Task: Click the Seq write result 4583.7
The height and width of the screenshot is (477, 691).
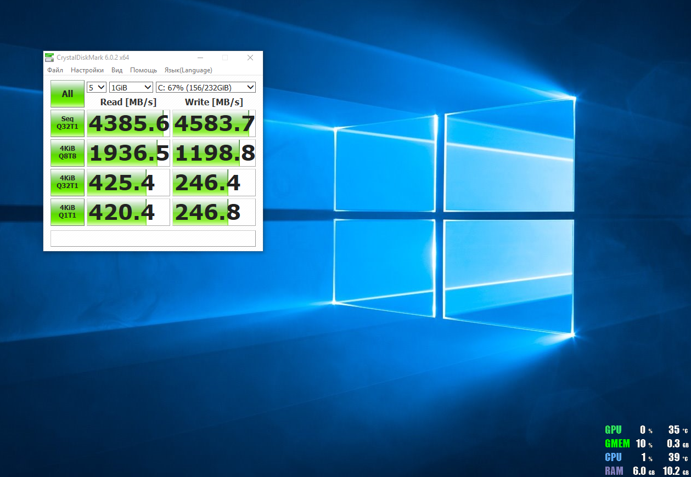Action: 214,123
